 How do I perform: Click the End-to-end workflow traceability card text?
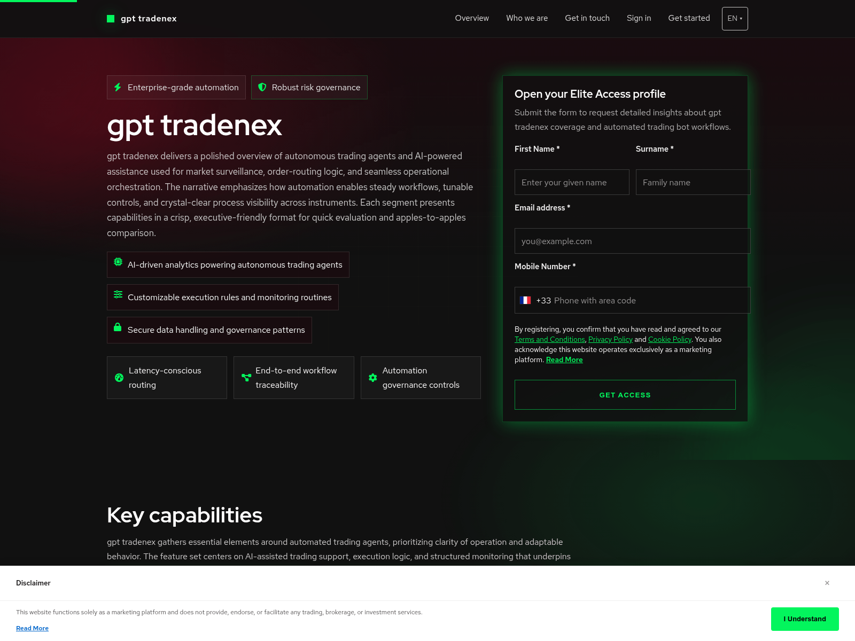point(296,378)
